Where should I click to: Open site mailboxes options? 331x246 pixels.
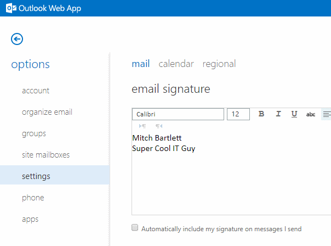click(x=46, y=155)
